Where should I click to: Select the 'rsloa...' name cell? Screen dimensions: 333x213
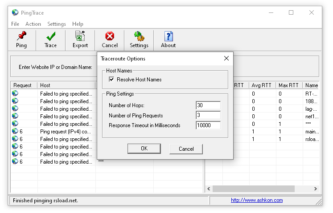[312, 139]
